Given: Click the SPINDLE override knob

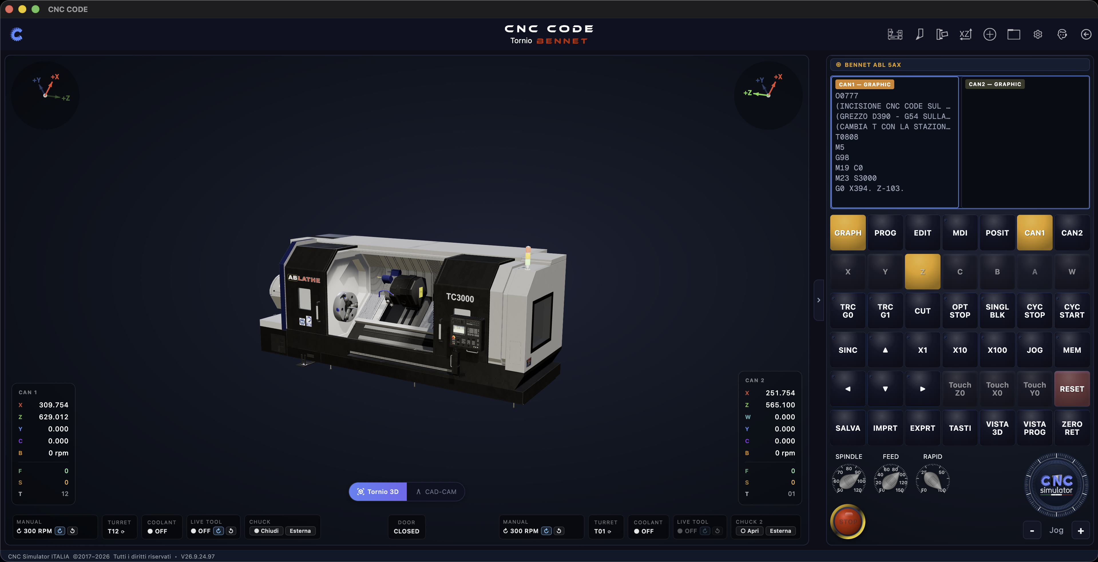Looking at the screenshot, I should [848, 481].
